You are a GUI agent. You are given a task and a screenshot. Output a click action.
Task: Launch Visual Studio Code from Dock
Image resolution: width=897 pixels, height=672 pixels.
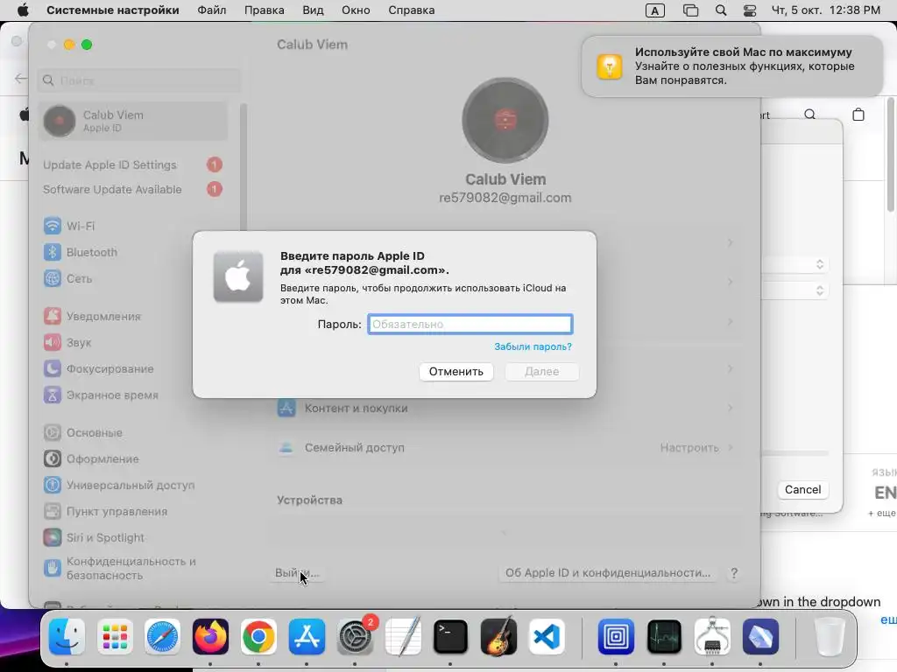(547, 637)
